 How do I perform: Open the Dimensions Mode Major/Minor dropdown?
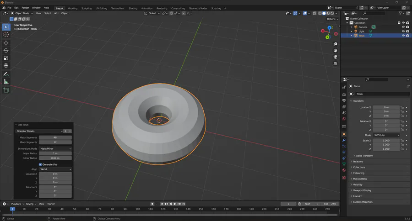(x=55, y=149)
